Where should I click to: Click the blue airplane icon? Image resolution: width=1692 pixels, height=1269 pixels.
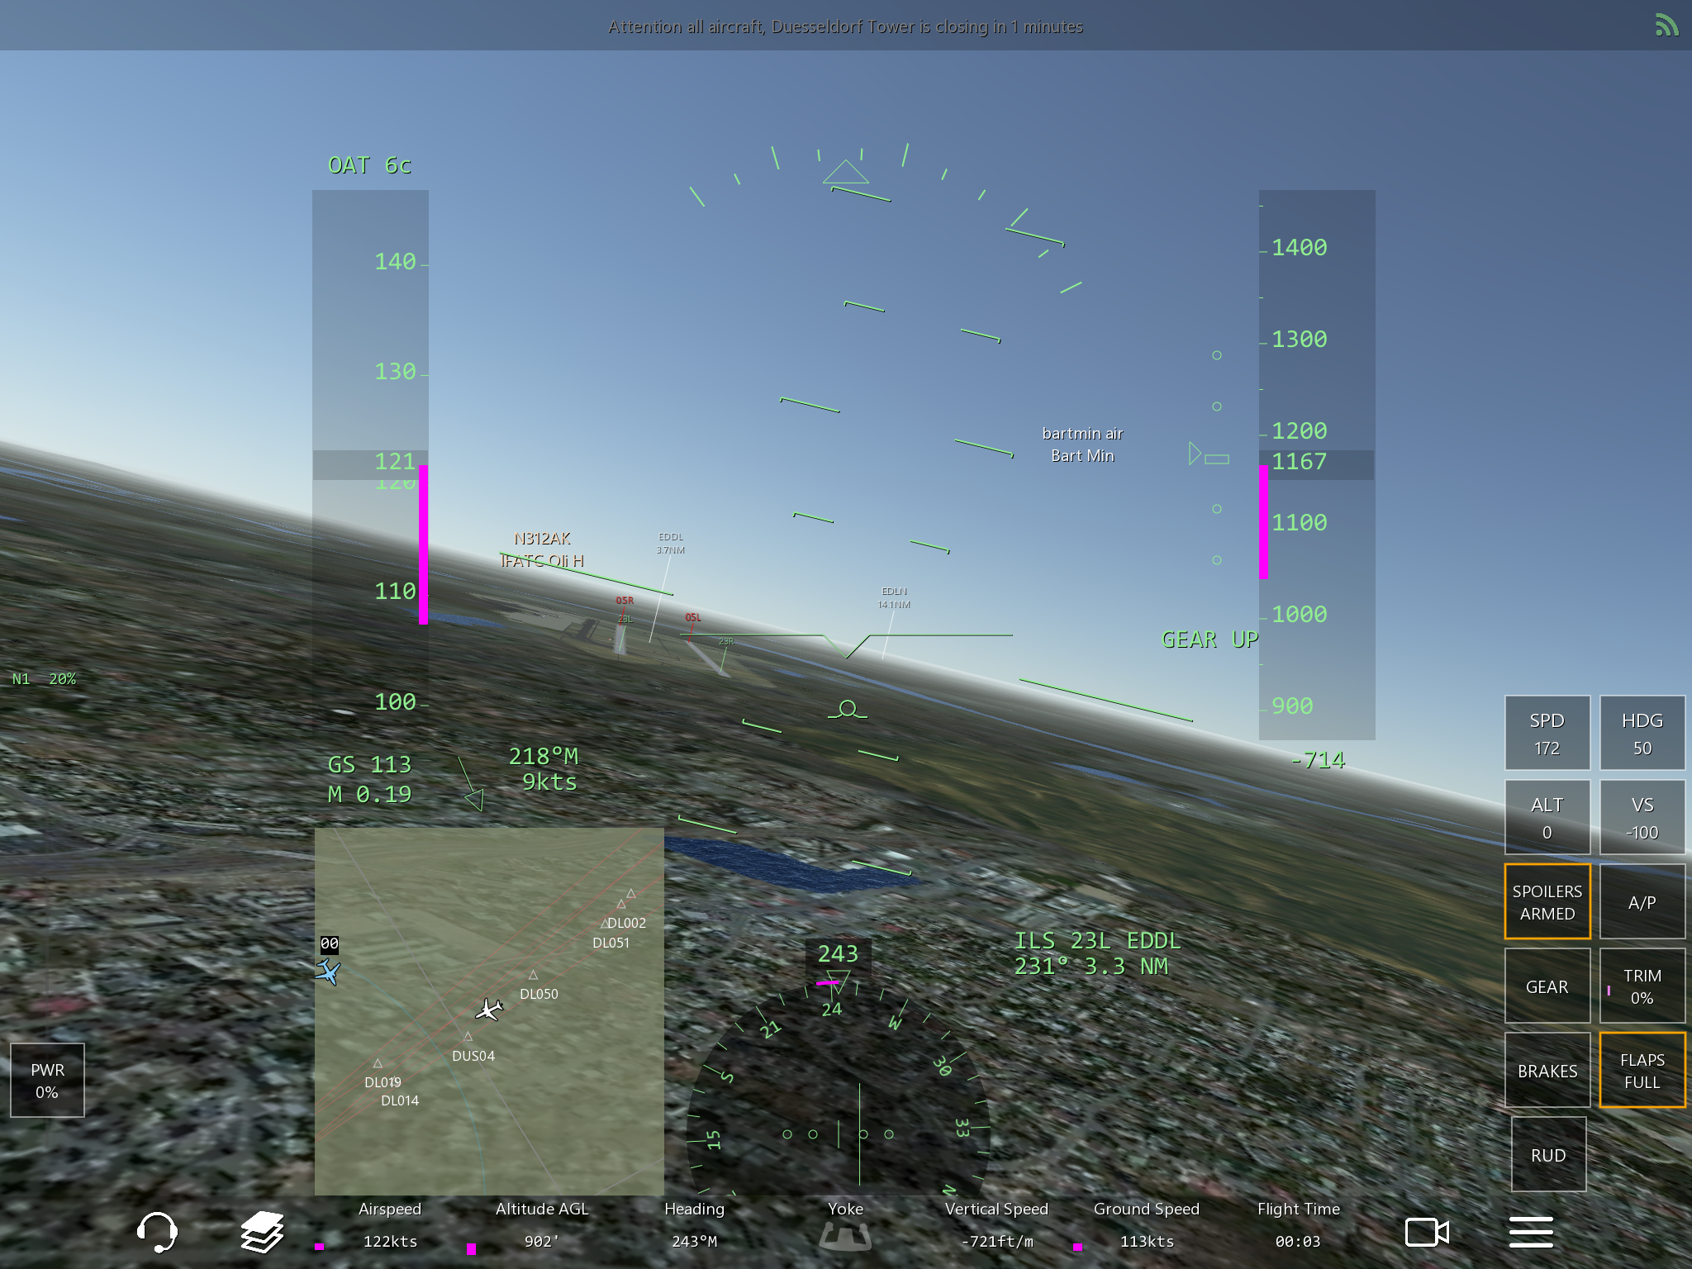[x=329, y=972]
